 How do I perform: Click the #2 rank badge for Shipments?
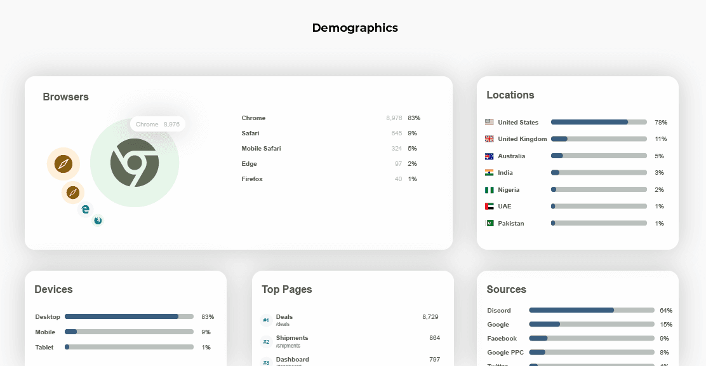tap(266, 342)
